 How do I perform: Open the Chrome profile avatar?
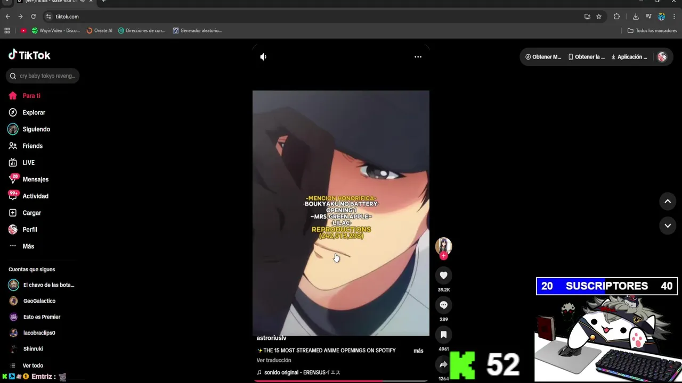pyautogui.click(x=661, y=16)
